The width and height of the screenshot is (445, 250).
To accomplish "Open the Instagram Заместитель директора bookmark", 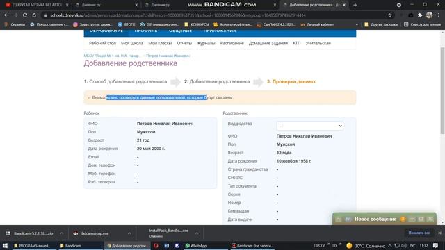I will (x=92, y=25).
